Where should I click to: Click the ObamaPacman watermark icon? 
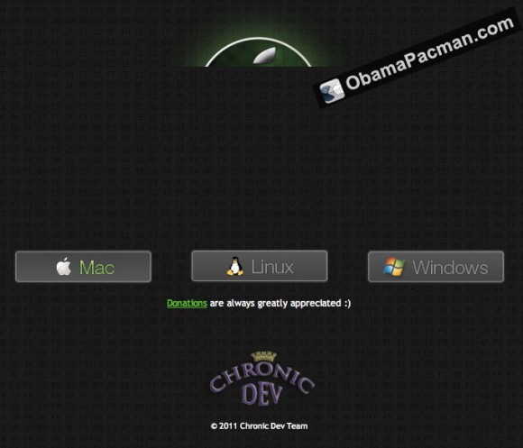(x=332, y=91)
